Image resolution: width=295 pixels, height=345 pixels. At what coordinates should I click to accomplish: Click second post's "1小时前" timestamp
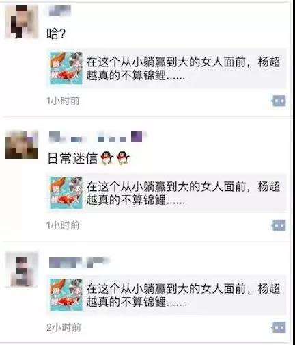pyautogui.click(x=63, y=225)
